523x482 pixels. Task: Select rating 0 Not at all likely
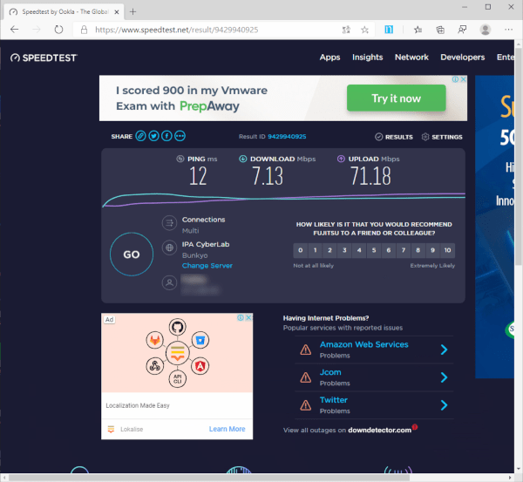click(300, 250)
